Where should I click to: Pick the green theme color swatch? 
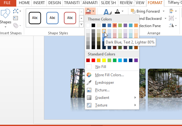(x=120, y=25)
